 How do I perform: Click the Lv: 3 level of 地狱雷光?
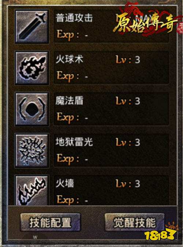(128, 142)
